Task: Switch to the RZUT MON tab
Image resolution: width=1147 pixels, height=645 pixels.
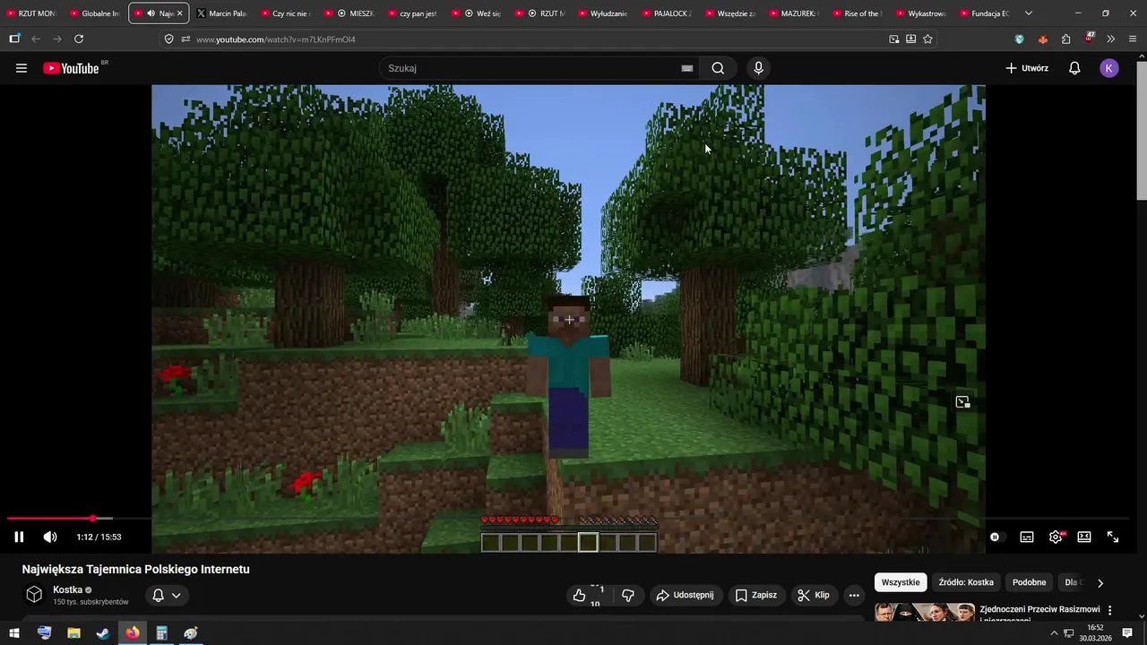Action: [x=32, y=13]
